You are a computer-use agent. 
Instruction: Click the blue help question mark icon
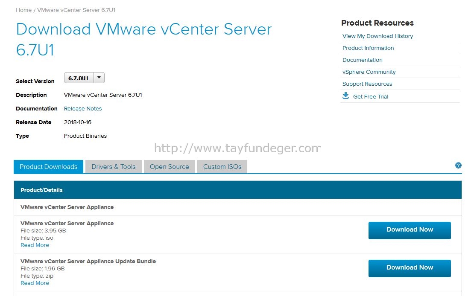(458, 165)
